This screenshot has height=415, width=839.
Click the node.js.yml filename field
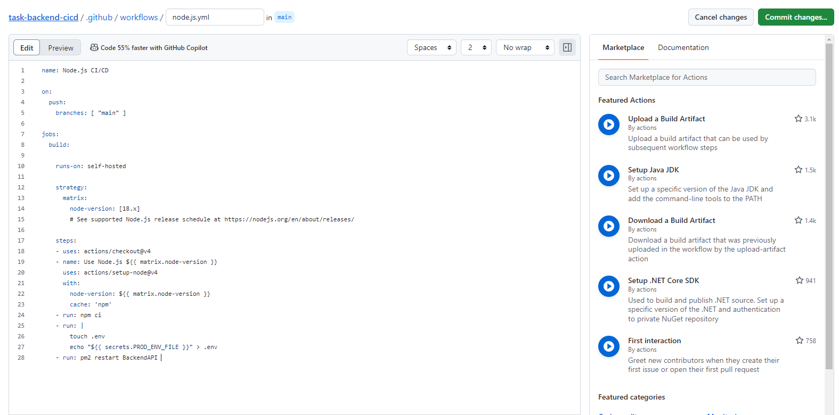[215, 17]
